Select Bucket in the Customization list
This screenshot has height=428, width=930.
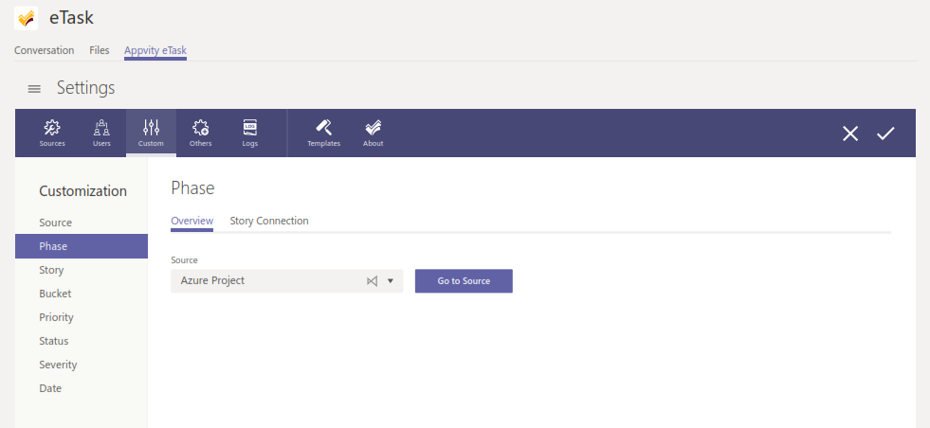[55, 294]
